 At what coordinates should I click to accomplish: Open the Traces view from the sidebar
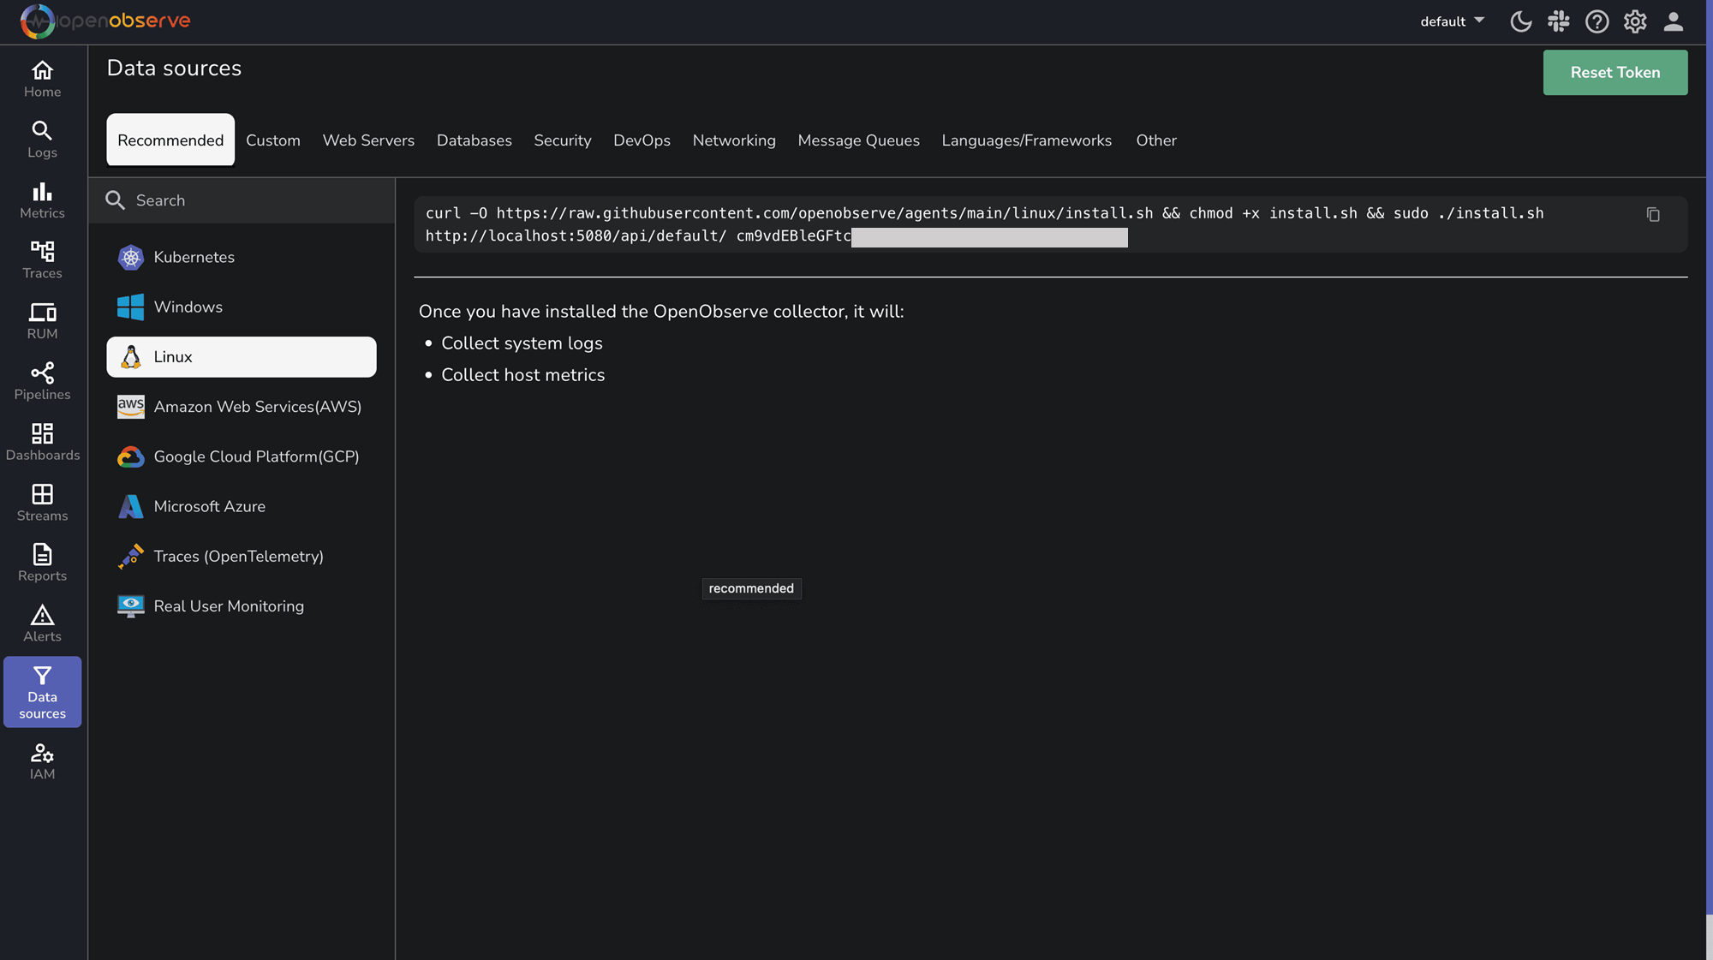tap(42, 259)
